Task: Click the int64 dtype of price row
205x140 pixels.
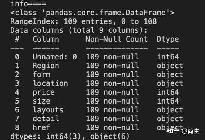Action: coord(168,92)
